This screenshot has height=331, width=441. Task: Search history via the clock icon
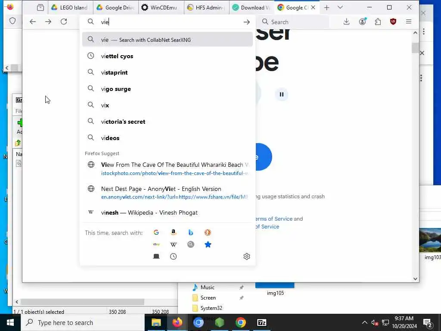[x=174, y=256]
